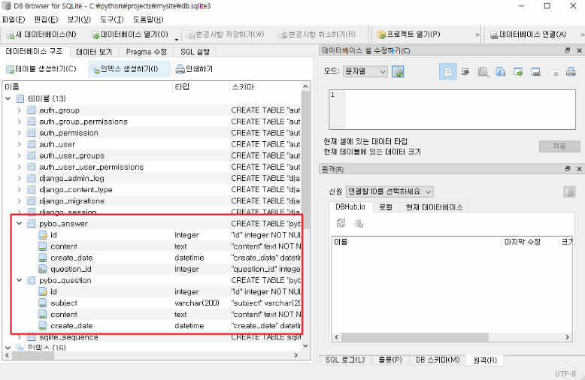
Task: Click the export to file icon in cell editor
Action: click(x=518, y=71)
